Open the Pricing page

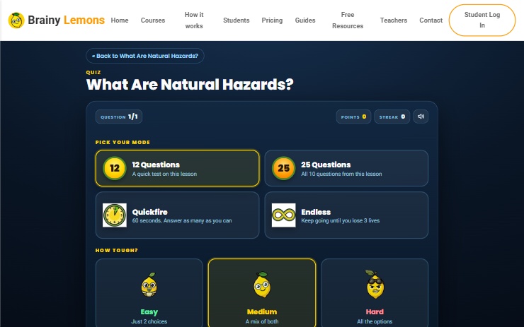[x=272, y=20]
